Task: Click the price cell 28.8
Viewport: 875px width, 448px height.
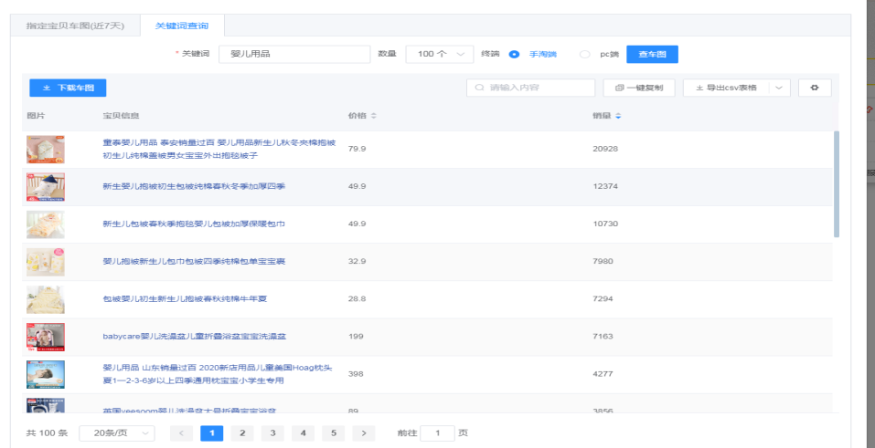Action: coord(357,298)
